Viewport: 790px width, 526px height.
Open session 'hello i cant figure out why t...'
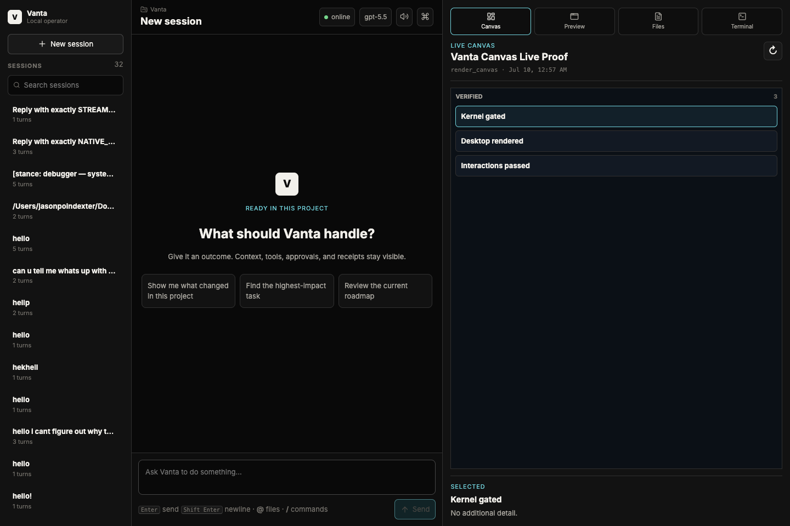[x=65, y=436]
